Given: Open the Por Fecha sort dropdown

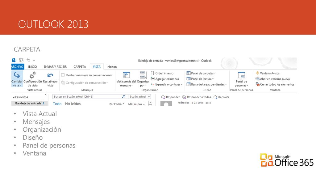Looking at the screenshot, I should coord(117,104).
